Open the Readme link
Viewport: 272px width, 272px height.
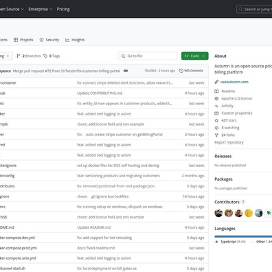coord(228,91)
